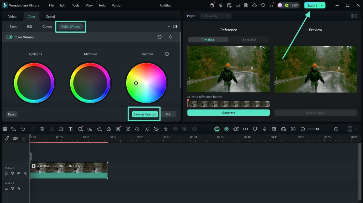Open the View menu
This screenshot has width=363, height=203.
tap(89, 5)
